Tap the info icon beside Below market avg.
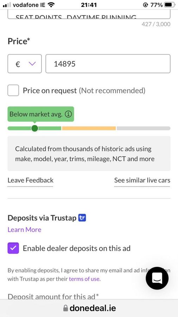Screen dimensions: 178x317 tap(68, 114)
